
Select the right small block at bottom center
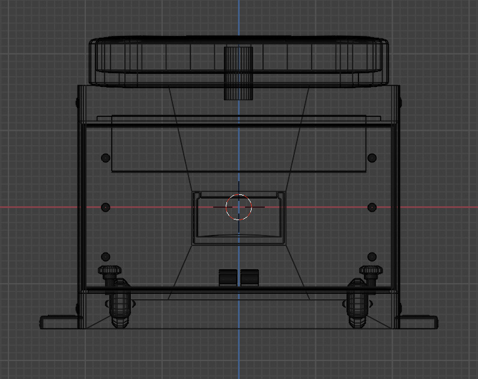point(249,278)
